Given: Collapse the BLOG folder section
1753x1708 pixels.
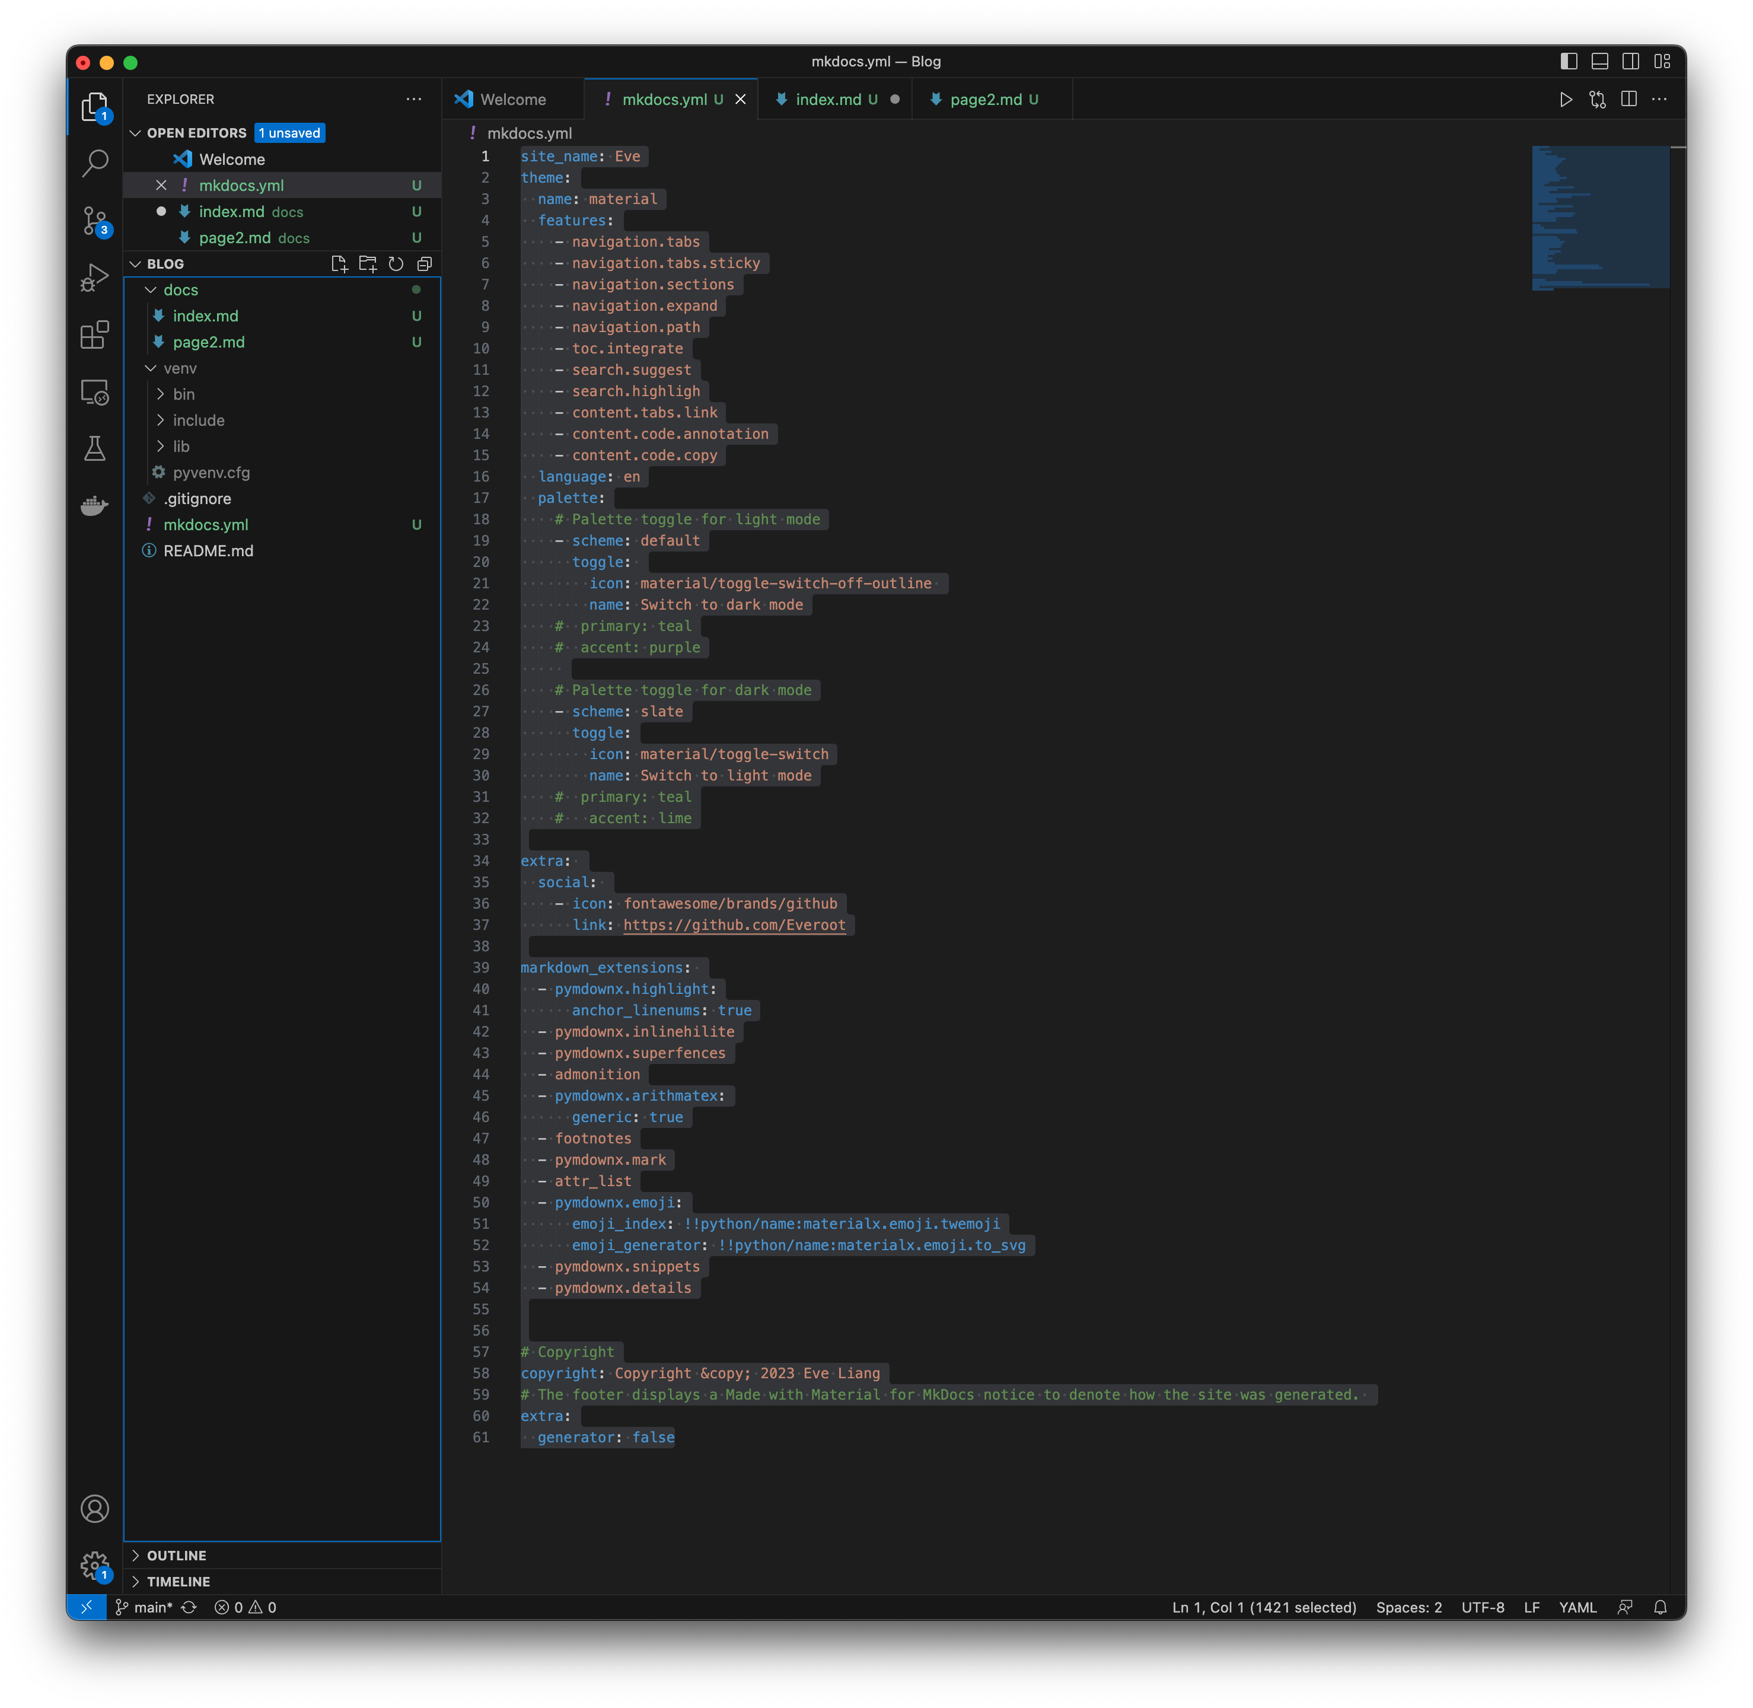Looking at the screenshot, I should coord(135,264).
